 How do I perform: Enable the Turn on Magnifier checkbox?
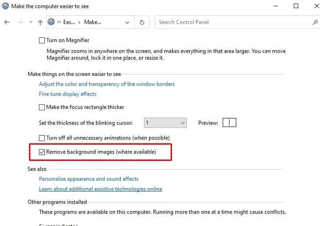click(42, 40)
